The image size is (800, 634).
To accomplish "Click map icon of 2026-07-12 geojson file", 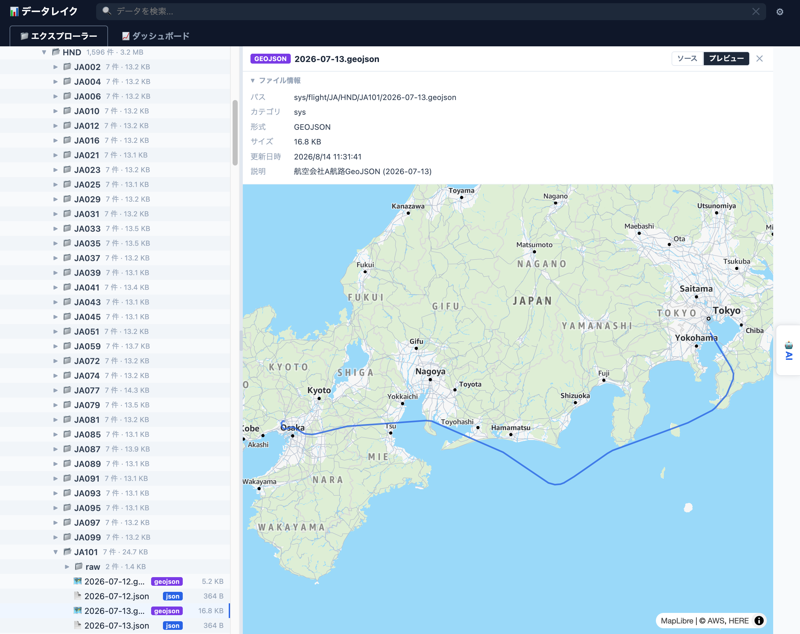I will 78,581.
